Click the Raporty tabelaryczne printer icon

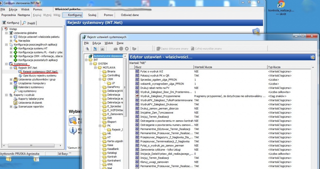pos(15,99)
